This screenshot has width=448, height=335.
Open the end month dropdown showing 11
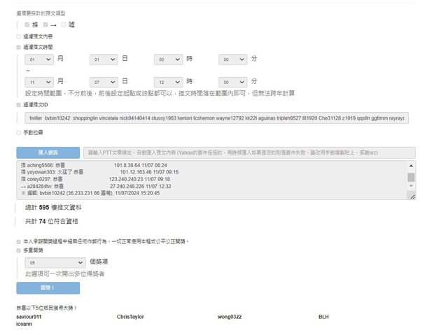38,81
